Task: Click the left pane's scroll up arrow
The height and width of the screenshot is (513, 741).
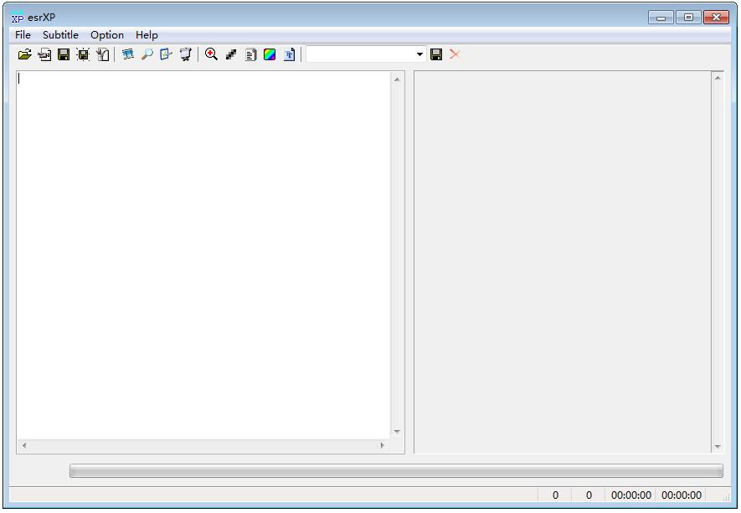Action: pos(397,79)
